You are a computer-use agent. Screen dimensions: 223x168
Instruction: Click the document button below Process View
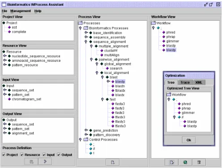113,162
